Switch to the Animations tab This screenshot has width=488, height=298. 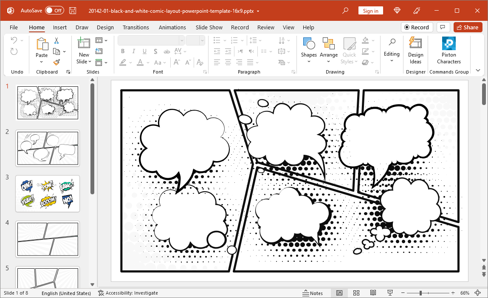click(172, 27)
